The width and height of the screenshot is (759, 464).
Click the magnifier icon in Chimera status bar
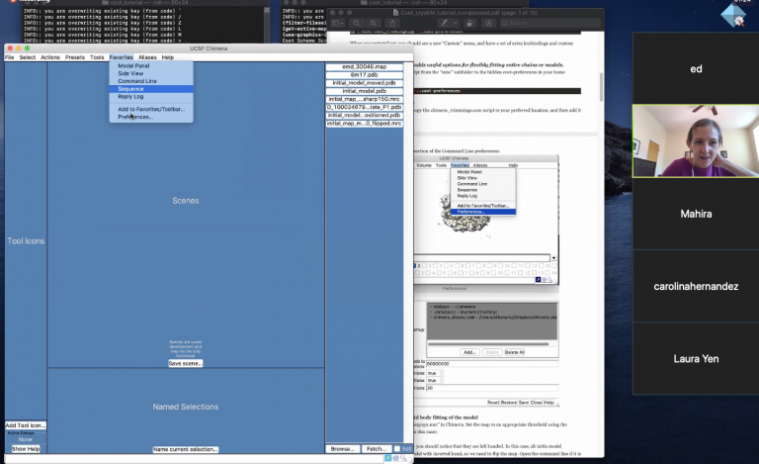(403, 458)
